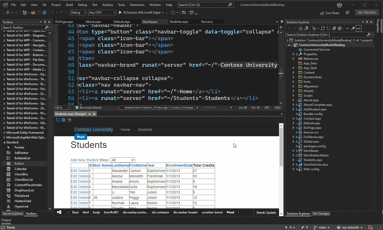Open the Any CPU platform dropdown

tap(102, 13)
